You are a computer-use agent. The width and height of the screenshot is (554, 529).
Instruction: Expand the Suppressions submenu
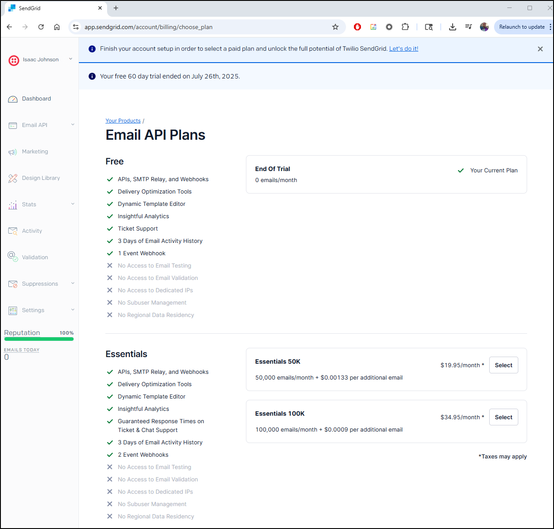click(x=73, y=283)
